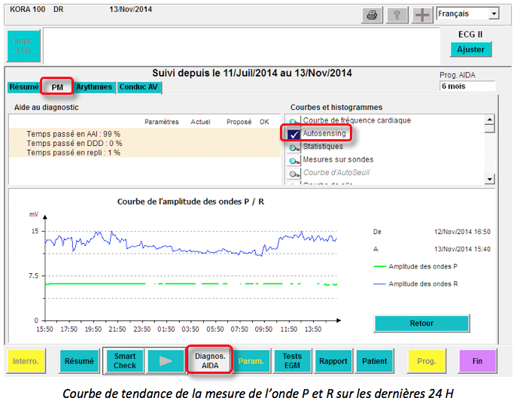Viewport: 514px width, 410px height.
Task: Open Diagnos. AIDA in bottom bar
Action: coord(210,361)
